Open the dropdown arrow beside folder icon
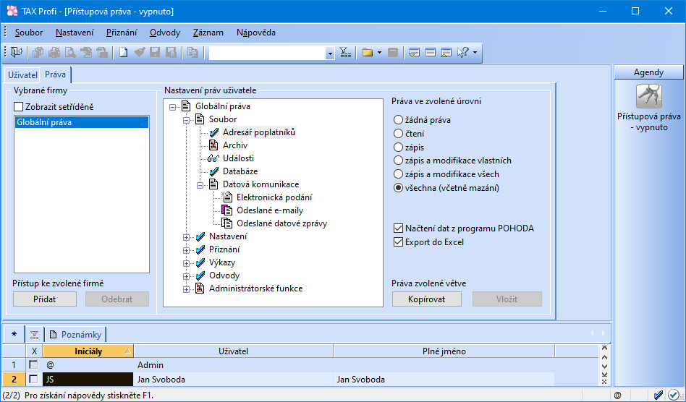 coord(379,53)
